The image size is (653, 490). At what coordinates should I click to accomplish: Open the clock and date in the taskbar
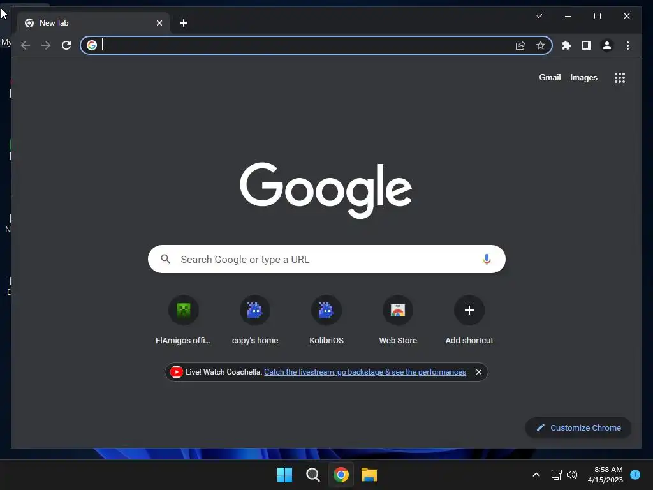[605, 475]
